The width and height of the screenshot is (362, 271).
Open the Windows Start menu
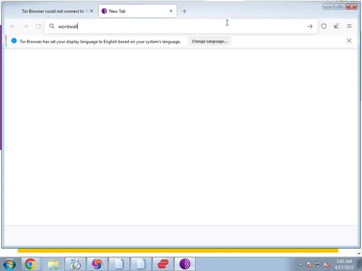click(10, 264)
